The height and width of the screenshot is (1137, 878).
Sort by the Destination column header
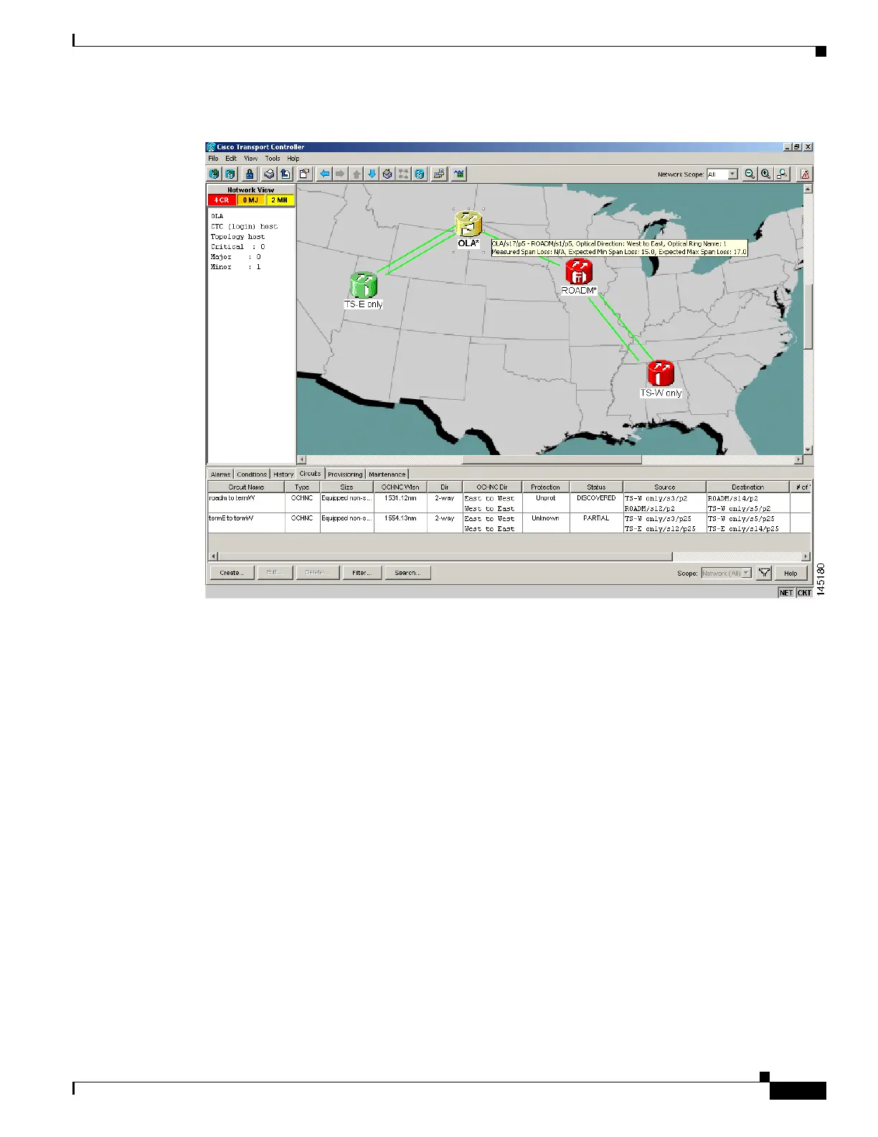[x=748, y=487]
